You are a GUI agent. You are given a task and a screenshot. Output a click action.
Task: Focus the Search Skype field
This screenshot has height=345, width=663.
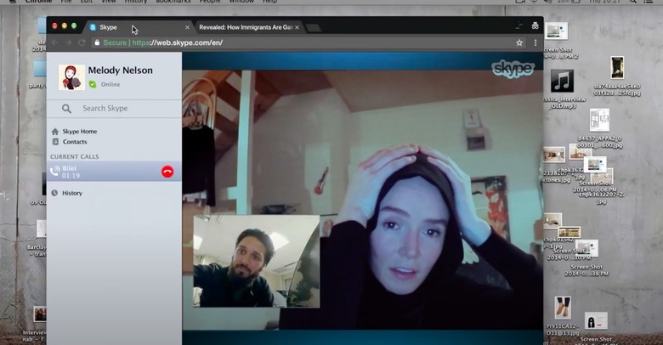114,109
